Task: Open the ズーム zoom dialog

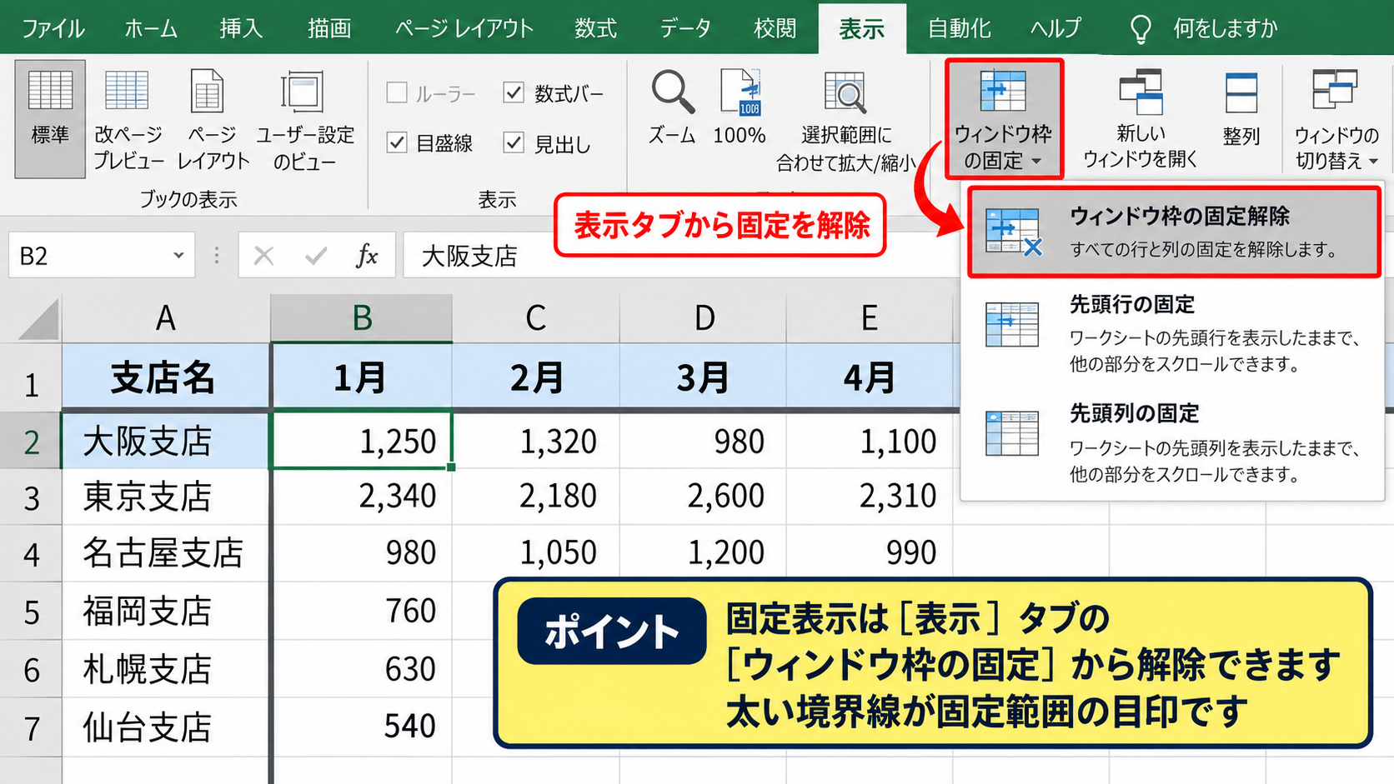Action: [x=672, y=108]
